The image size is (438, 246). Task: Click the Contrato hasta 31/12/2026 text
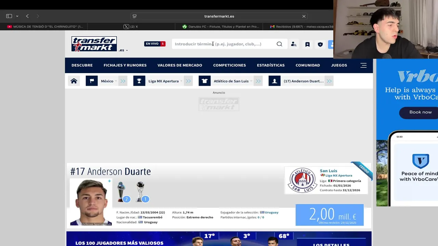pos(340,190)
